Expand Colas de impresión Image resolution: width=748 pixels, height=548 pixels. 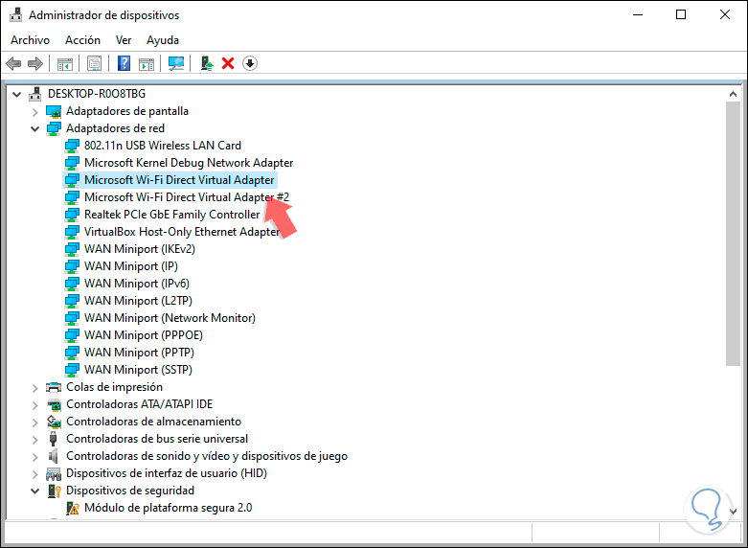[x=34, y=388]
